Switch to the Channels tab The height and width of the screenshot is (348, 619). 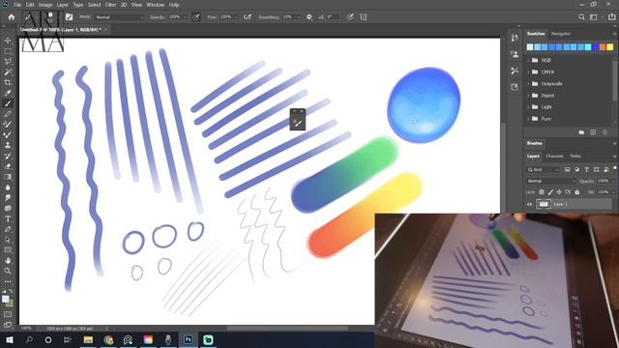click(x=554, y=157)
